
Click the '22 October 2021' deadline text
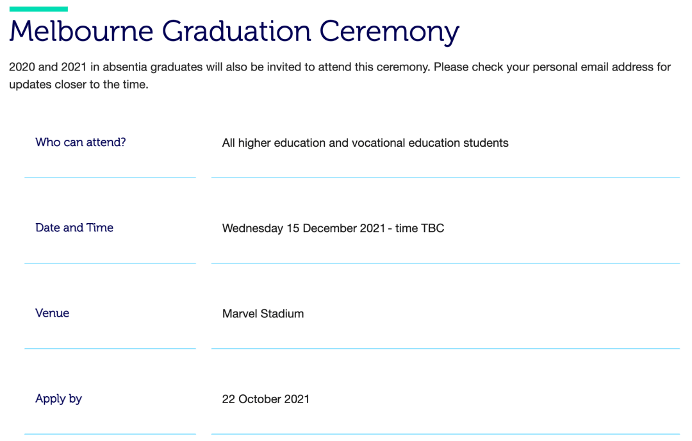266,399
